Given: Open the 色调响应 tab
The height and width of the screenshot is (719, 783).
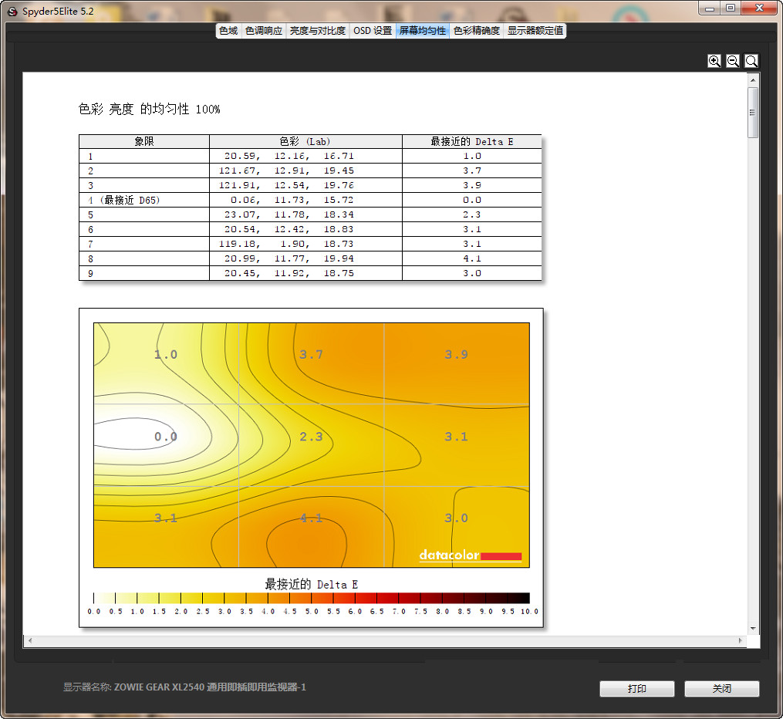Looking at the screenshot, I should 263,31.
